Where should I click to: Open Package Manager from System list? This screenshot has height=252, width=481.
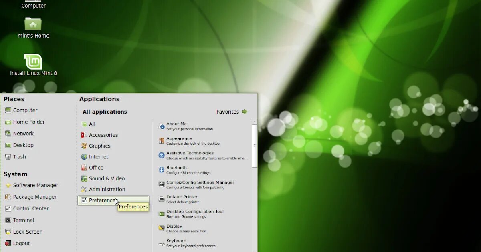pos(35,197)
